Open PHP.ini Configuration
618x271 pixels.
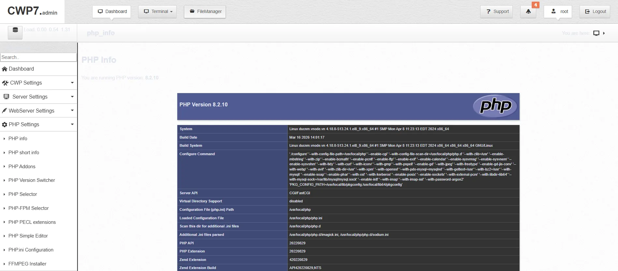click(x=31, y=250)
